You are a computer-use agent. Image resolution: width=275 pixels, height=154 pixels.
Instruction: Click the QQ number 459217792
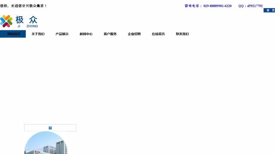click(255, 6)
